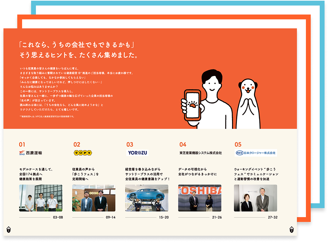Click the acorn page icon numbered 1
328x242 pixels.
9,230
